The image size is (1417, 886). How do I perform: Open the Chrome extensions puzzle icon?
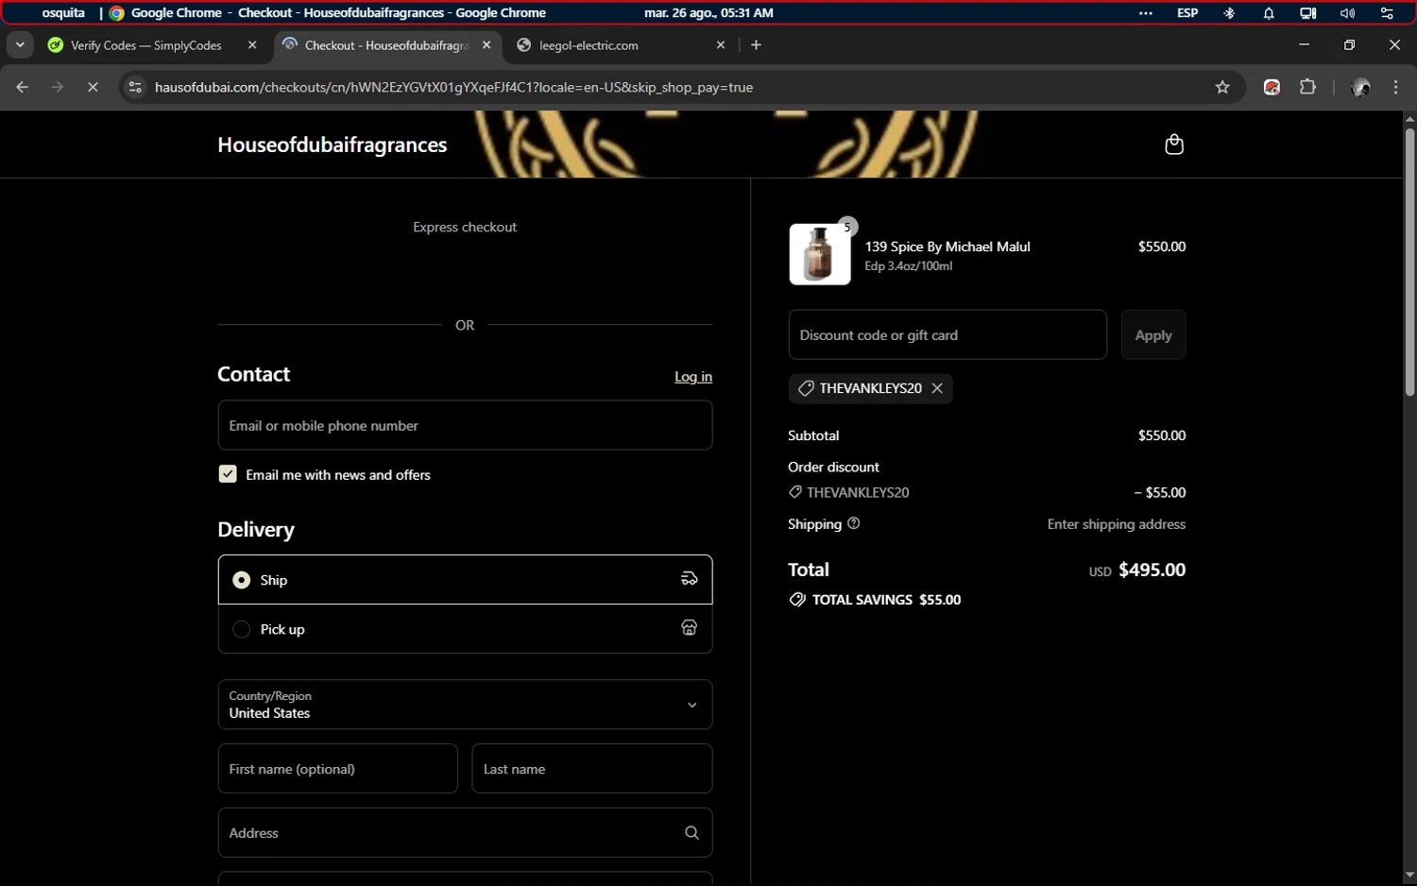tap(1307, 87)
